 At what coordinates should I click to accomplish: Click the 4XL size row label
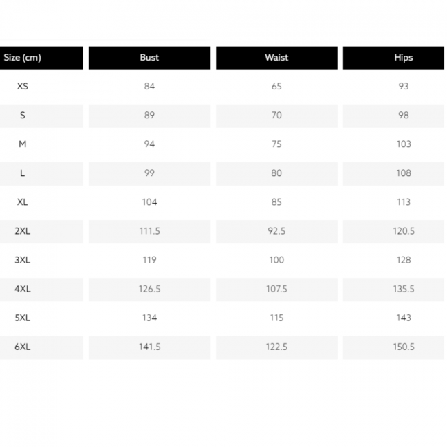click(x=22, y=289)
